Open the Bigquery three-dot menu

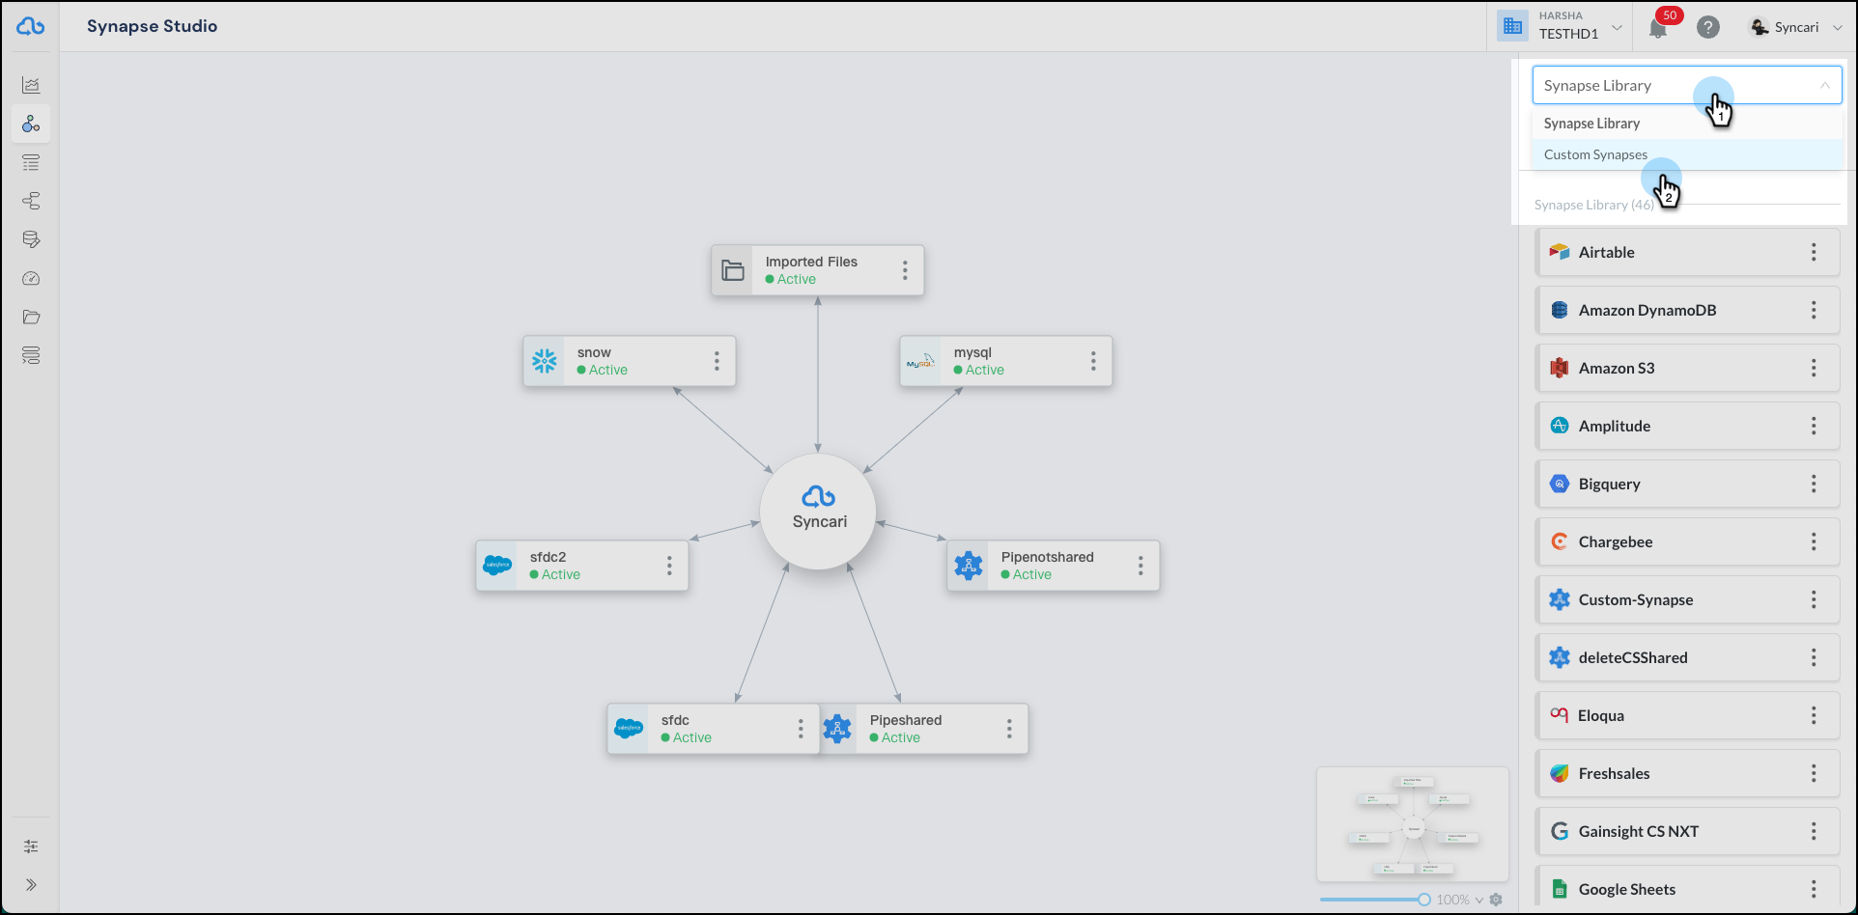(1814, 484)
